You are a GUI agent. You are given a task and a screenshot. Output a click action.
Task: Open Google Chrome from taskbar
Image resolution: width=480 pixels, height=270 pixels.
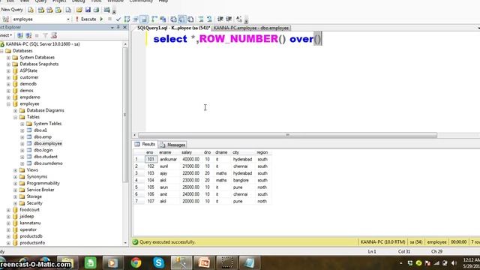coord(136,262)
